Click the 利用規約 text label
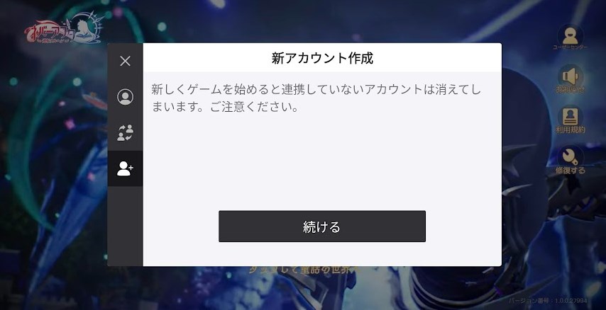 (x=570, y=130)
